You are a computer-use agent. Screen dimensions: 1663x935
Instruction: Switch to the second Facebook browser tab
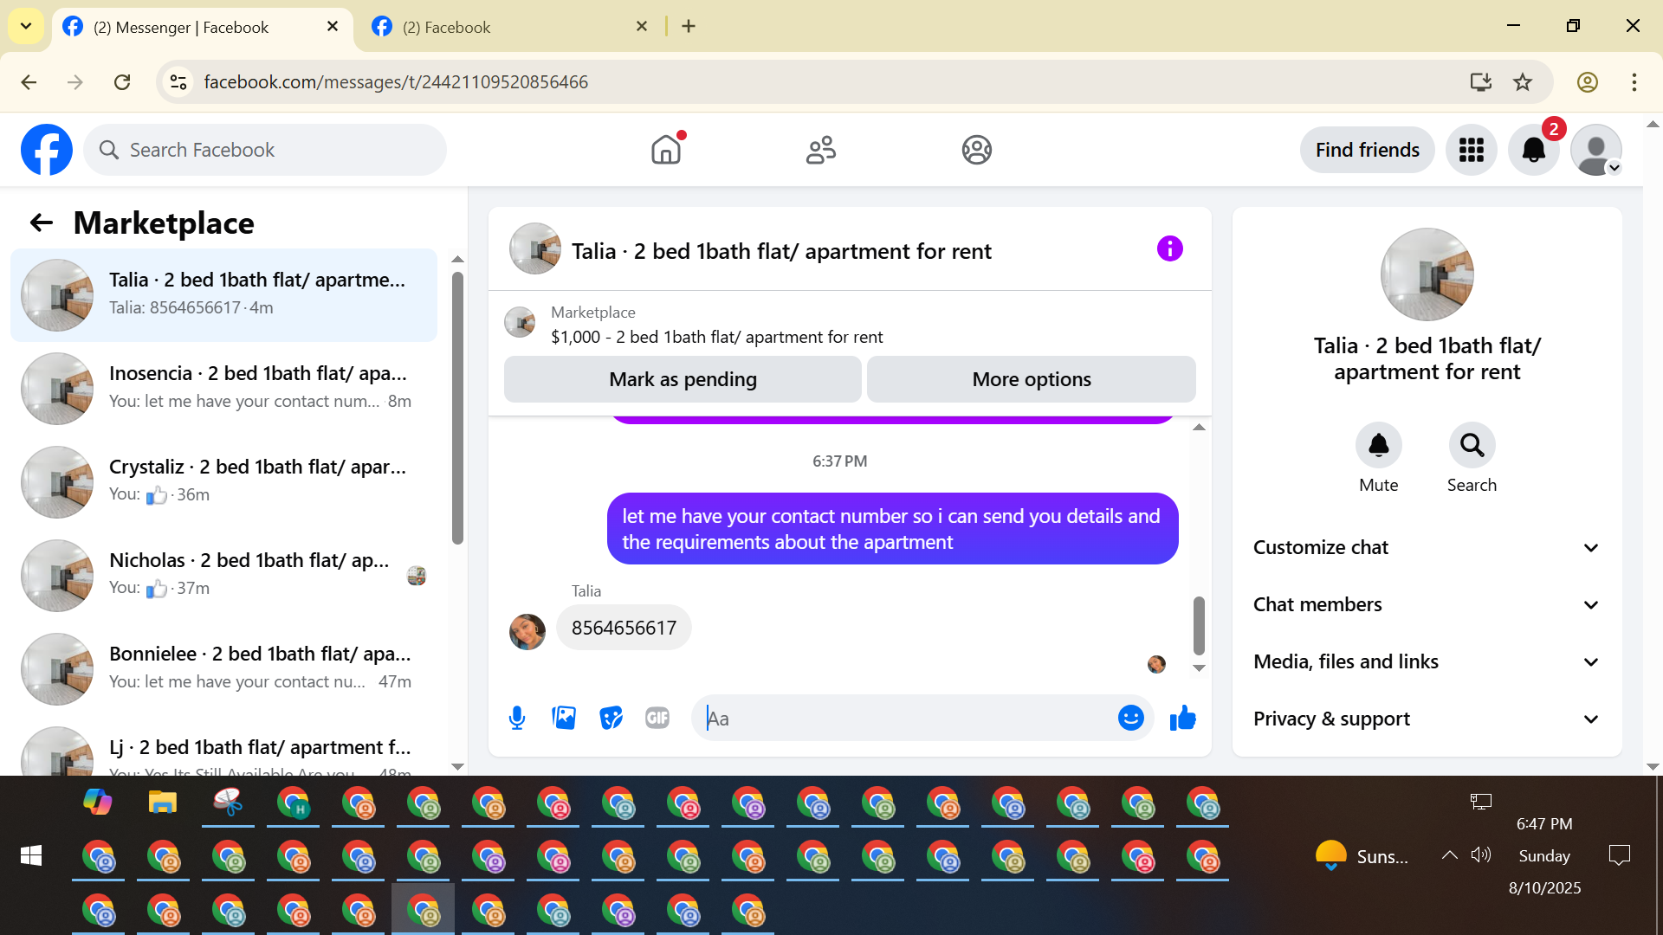tap(507, 27)
